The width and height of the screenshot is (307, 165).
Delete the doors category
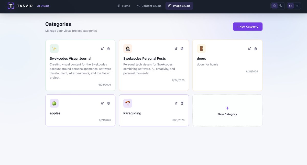coord(256,48)
